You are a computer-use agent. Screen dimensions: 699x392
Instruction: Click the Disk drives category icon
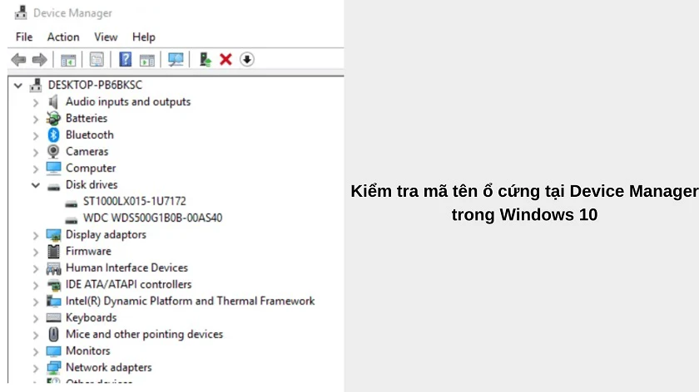pos(53,188)
